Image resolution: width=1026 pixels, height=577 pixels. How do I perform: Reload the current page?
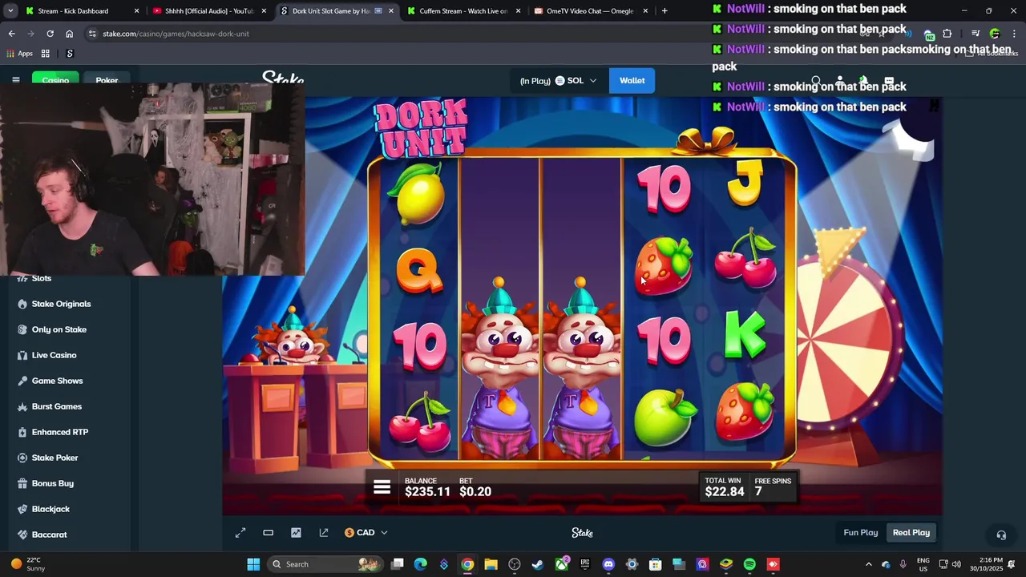tap(50, 34)
